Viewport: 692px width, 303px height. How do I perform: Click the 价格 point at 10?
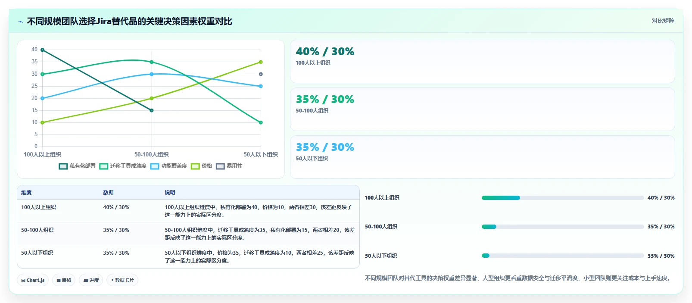click(42, 122)
